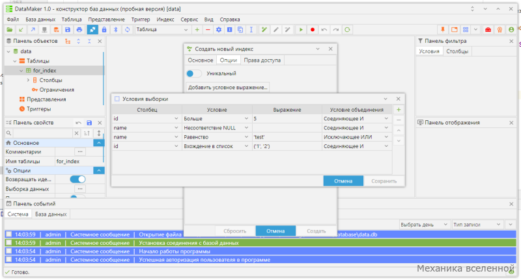This screenshot has width=521, height=280.
Task: Click the orange award badge icon
Action: click(500, 30)
